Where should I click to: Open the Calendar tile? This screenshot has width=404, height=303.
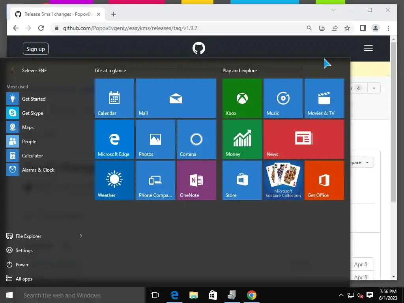pos(114,98)
